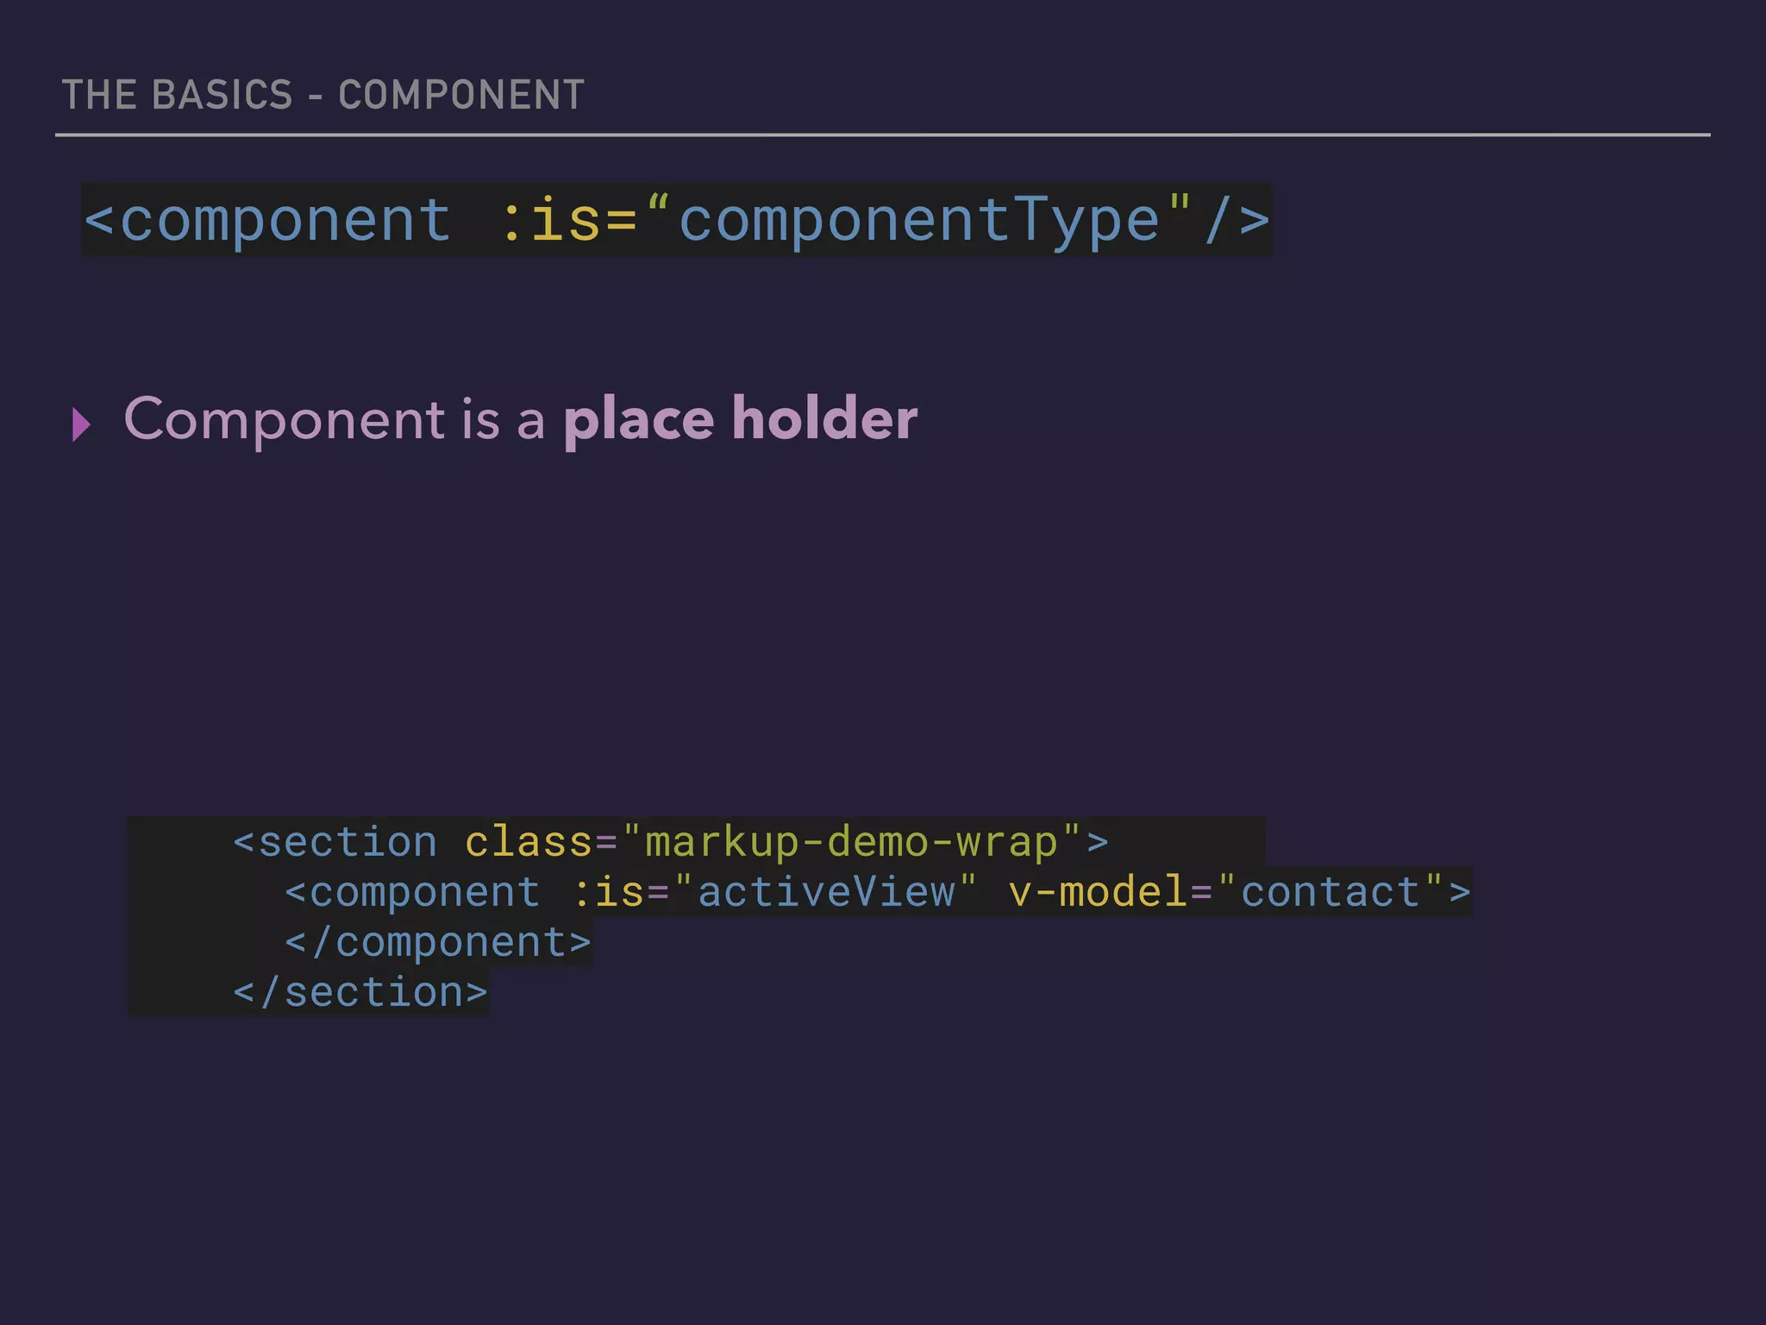Click the slide title 'THE BASICS - COMPONENT'
The width and height of the screenshot is (1766, 1325).
[x=323, y=95]
